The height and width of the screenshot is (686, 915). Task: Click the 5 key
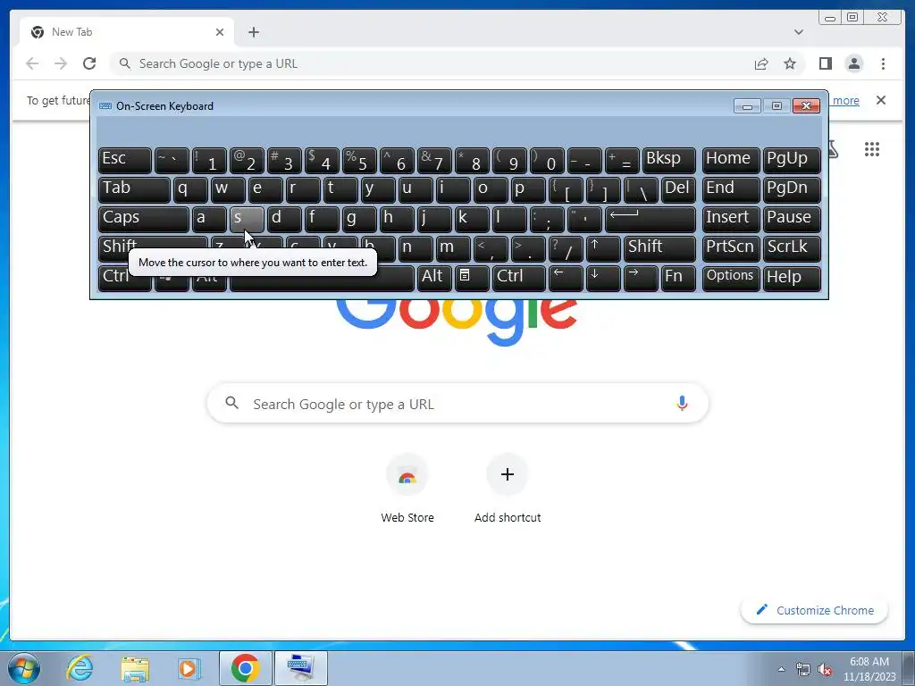[359, 160]
